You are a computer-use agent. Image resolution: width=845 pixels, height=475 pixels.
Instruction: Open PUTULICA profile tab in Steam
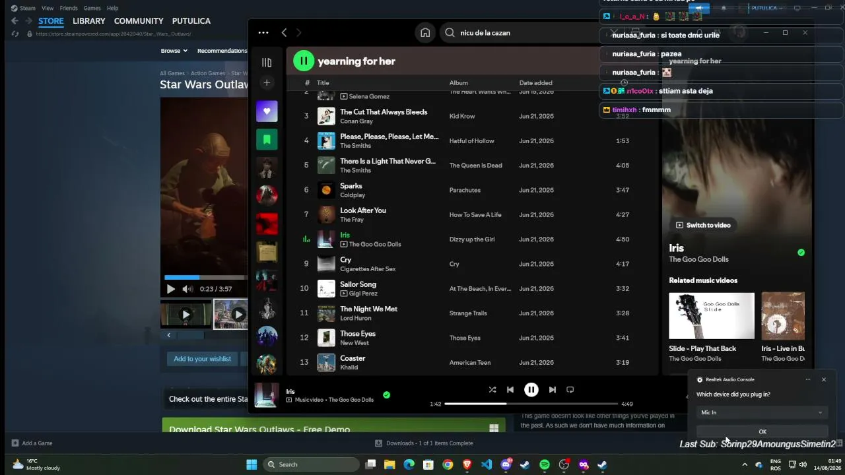(x=191, y=21)
